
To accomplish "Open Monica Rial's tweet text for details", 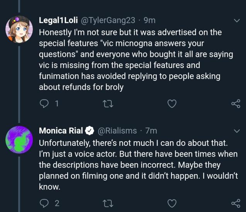I will [x=138, y=165].
